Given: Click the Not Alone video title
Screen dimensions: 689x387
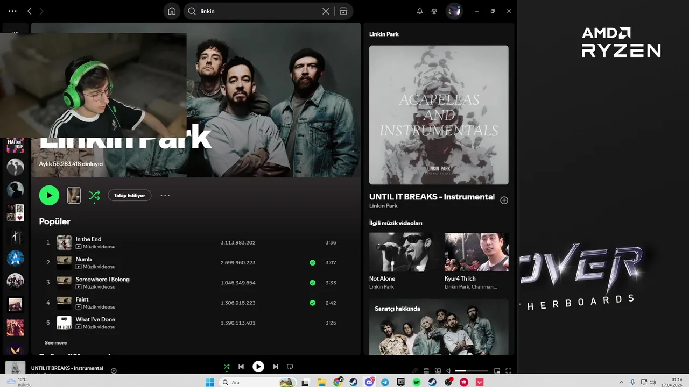Looking at the screenshot, I should pyautogui.click(x=382, y=278).
